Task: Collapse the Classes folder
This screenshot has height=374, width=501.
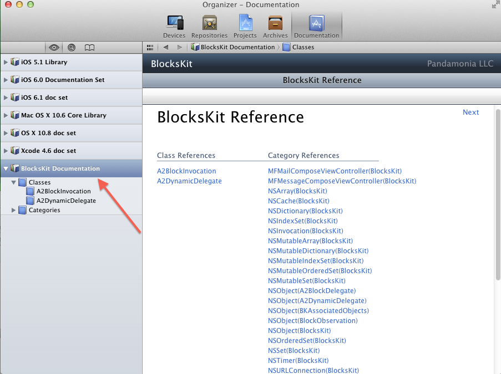Action: [13, 182]
